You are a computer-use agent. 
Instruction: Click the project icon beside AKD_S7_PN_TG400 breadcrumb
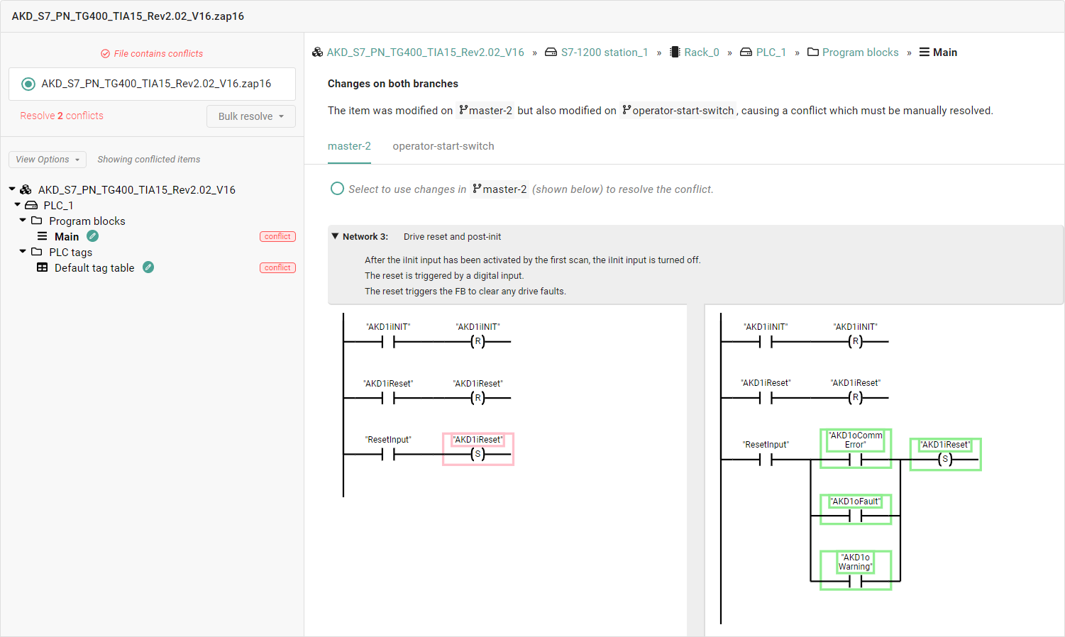pos(317,52)
